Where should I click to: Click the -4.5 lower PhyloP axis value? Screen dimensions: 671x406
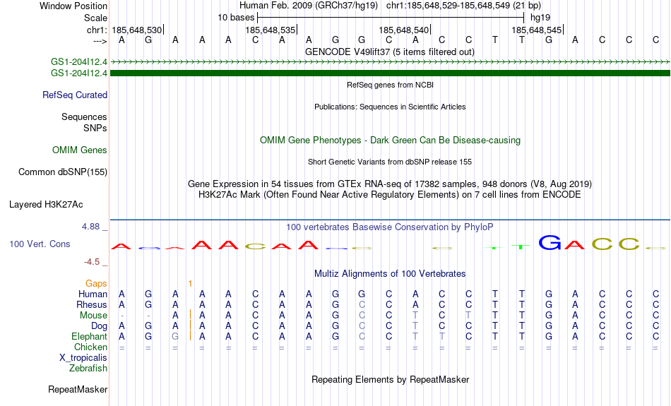tap(92, 261)
